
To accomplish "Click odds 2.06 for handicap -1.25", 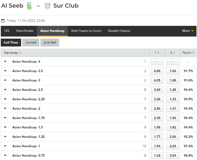I will [173, 137].
